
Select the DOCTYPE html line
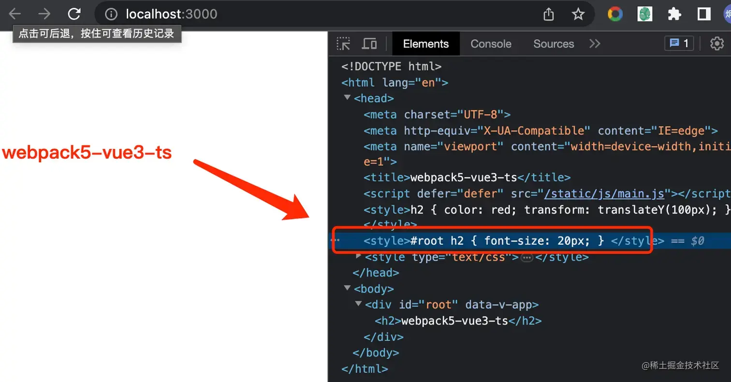click(x=392, y=67)
